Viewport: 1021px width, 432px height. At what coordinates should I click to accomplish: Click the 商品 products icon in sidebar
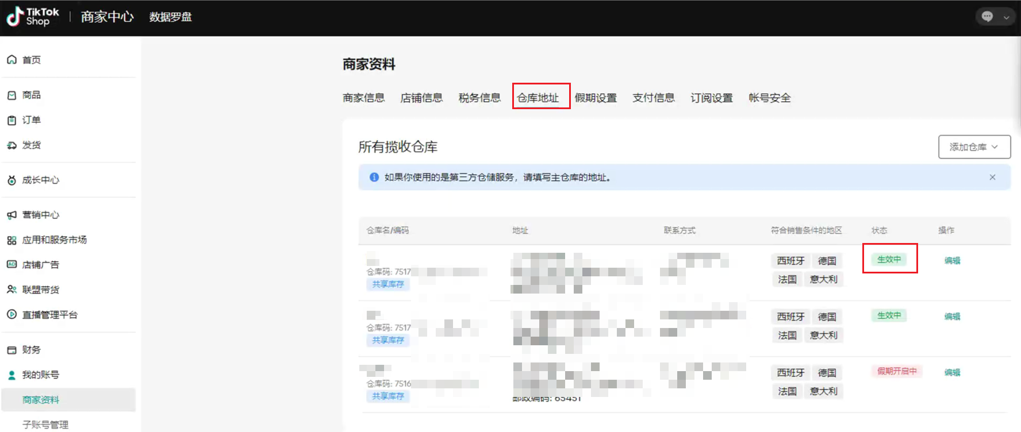coord(11,95)
